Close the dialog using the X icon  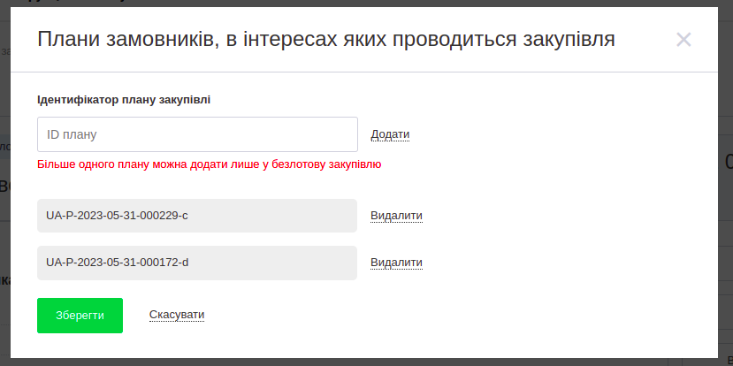tap(683, 39)
